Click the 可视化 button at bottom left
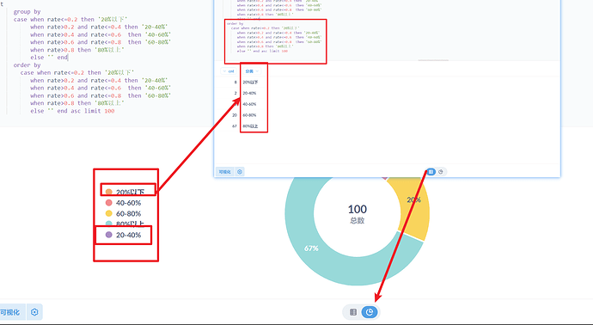 click(10, 312)
